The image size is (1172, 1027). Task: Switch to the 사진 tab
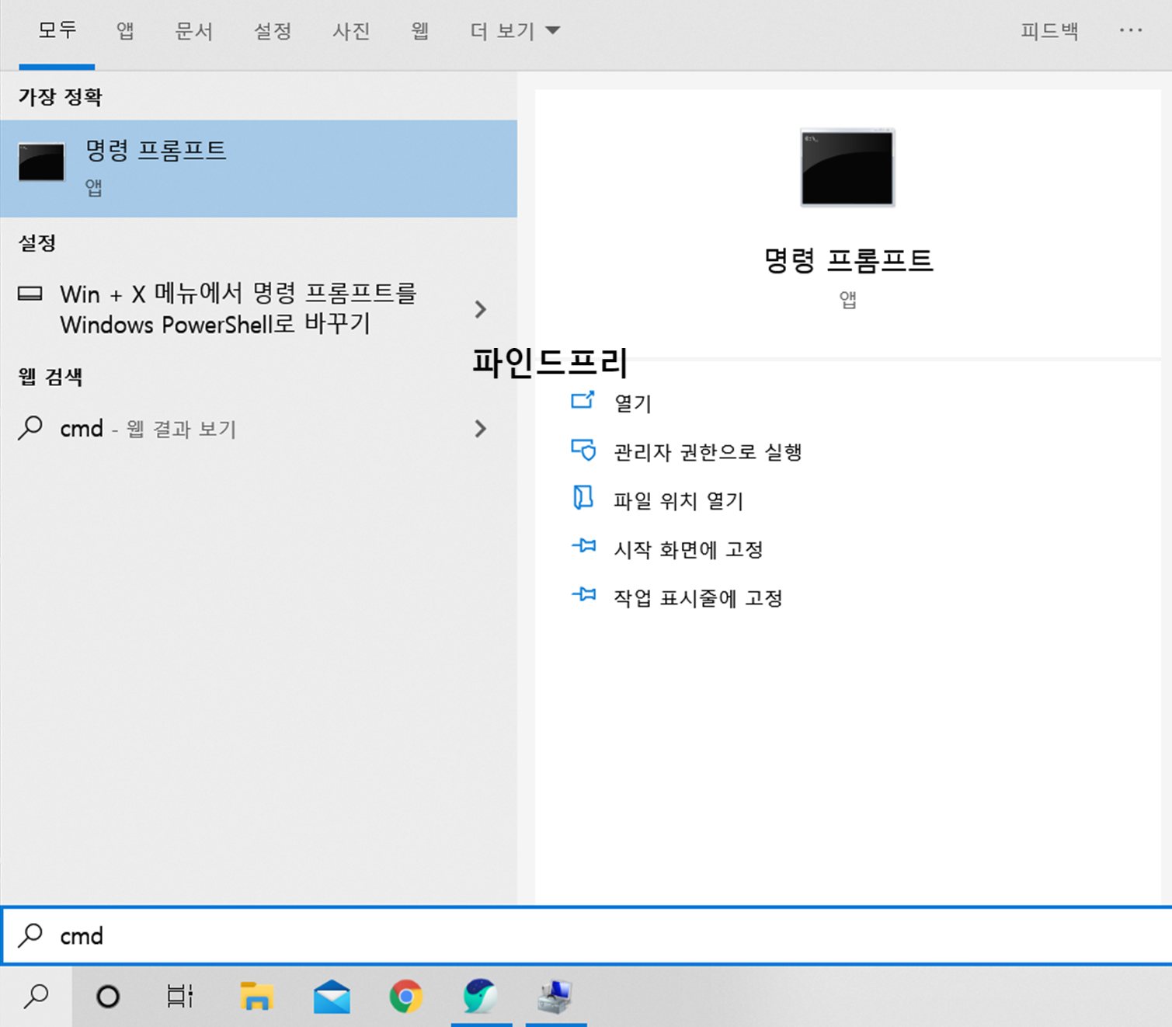(351, 31)
